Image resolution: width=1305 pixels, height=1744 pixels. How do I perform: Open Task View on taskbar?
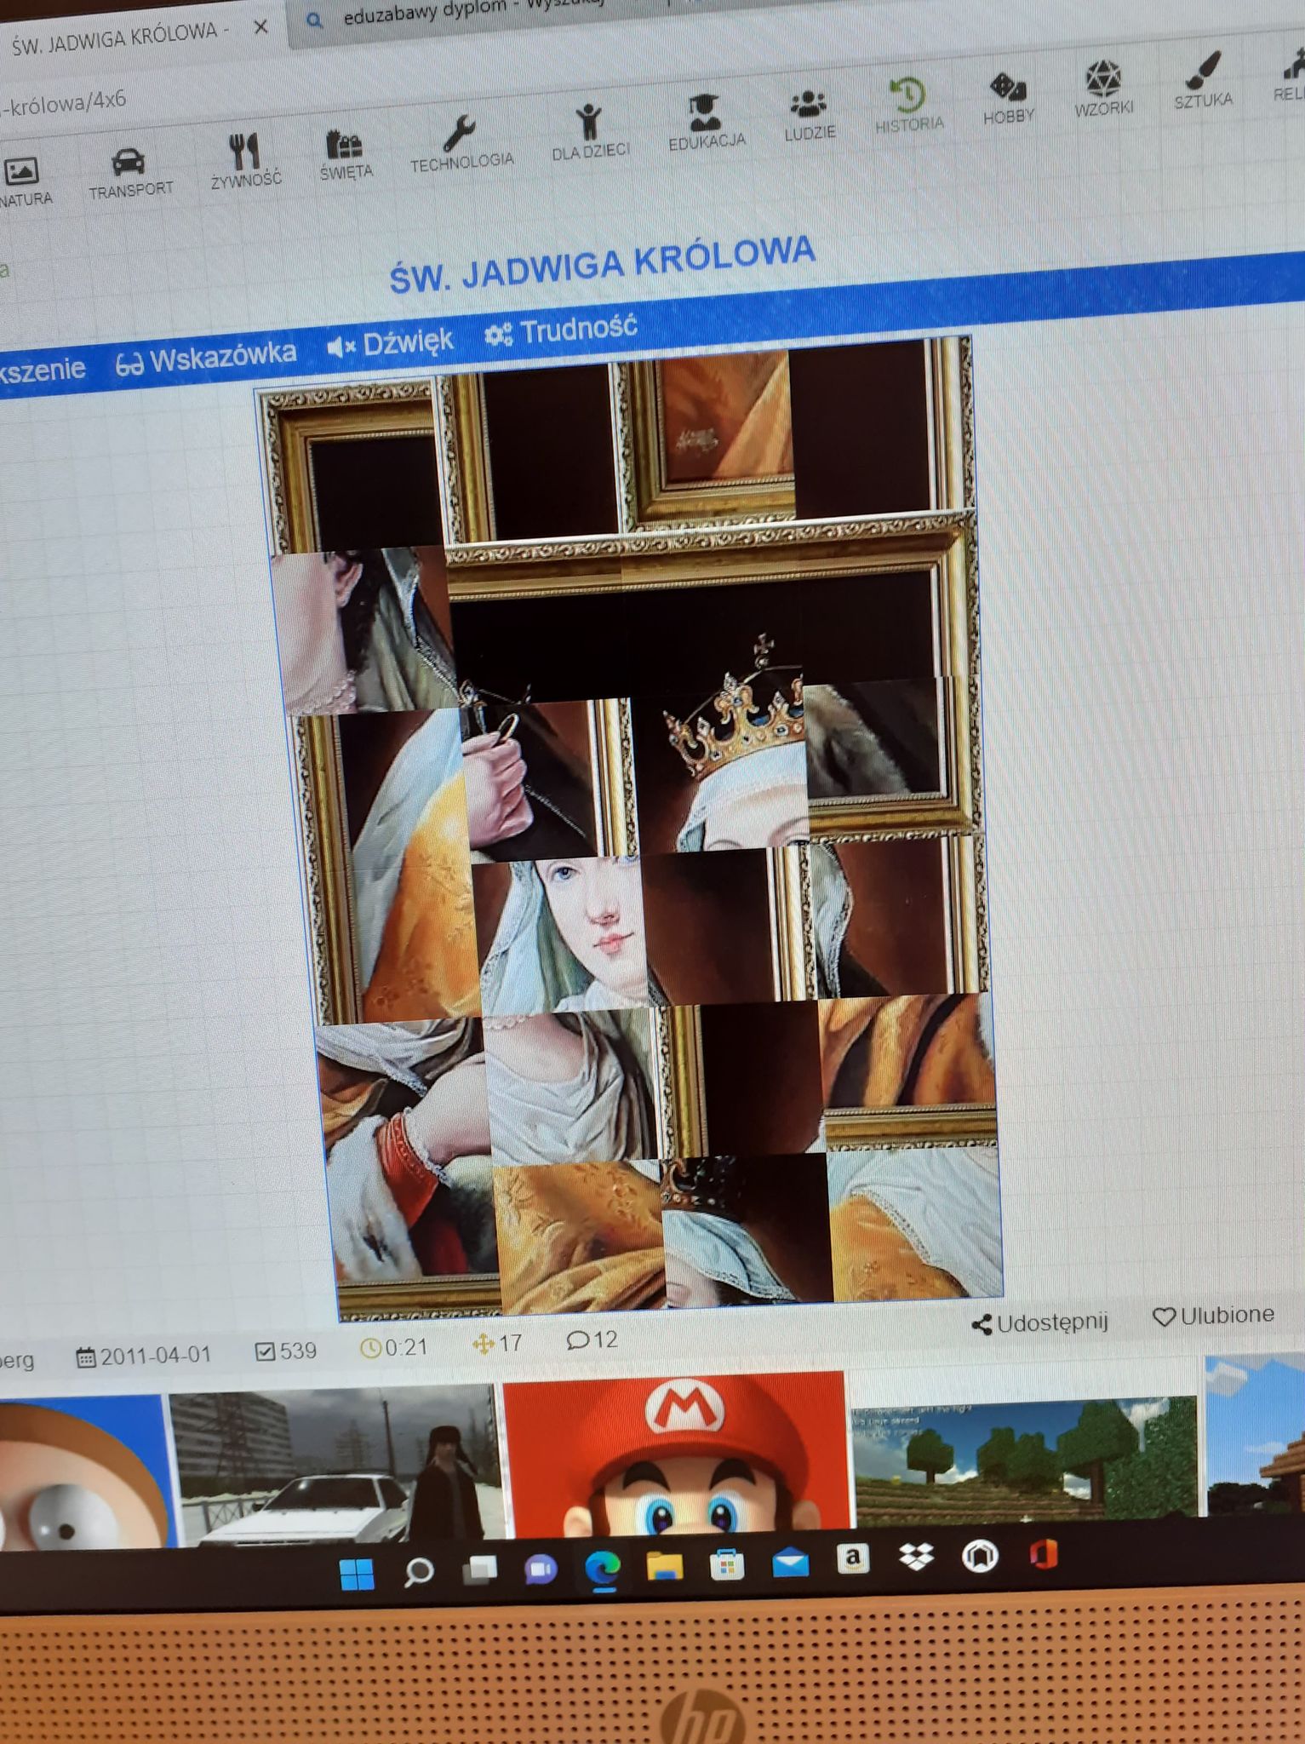(479, 1569)
